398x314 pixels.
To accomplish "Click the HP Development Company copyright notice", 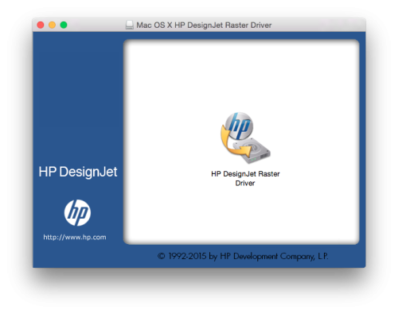I will (x=243, y=256).
